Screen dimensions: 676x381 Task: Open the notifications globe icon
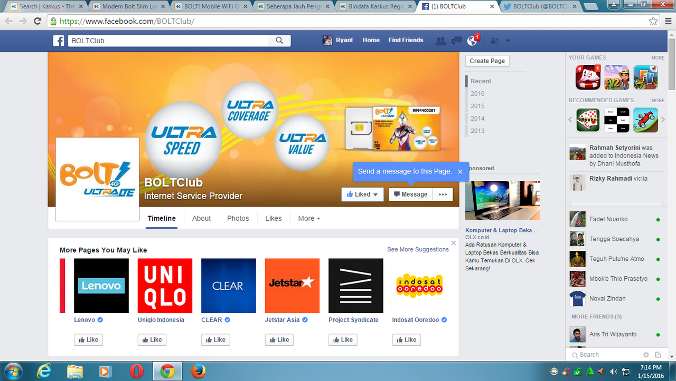click(x=472, y=41)
